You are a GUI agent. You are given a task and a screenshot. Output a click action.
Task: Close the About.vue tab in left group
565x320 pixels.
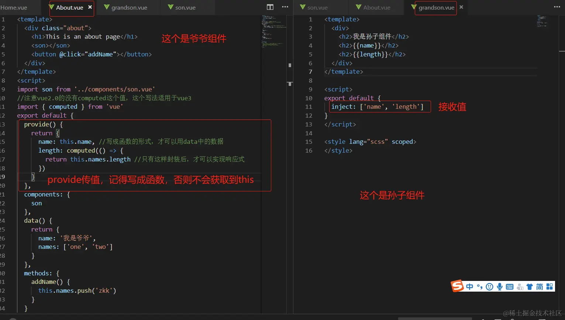pos(90,7)
